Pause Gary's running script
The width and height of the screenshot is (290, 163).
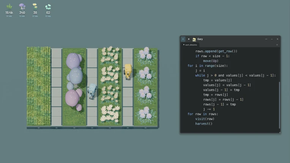[183, 39]
